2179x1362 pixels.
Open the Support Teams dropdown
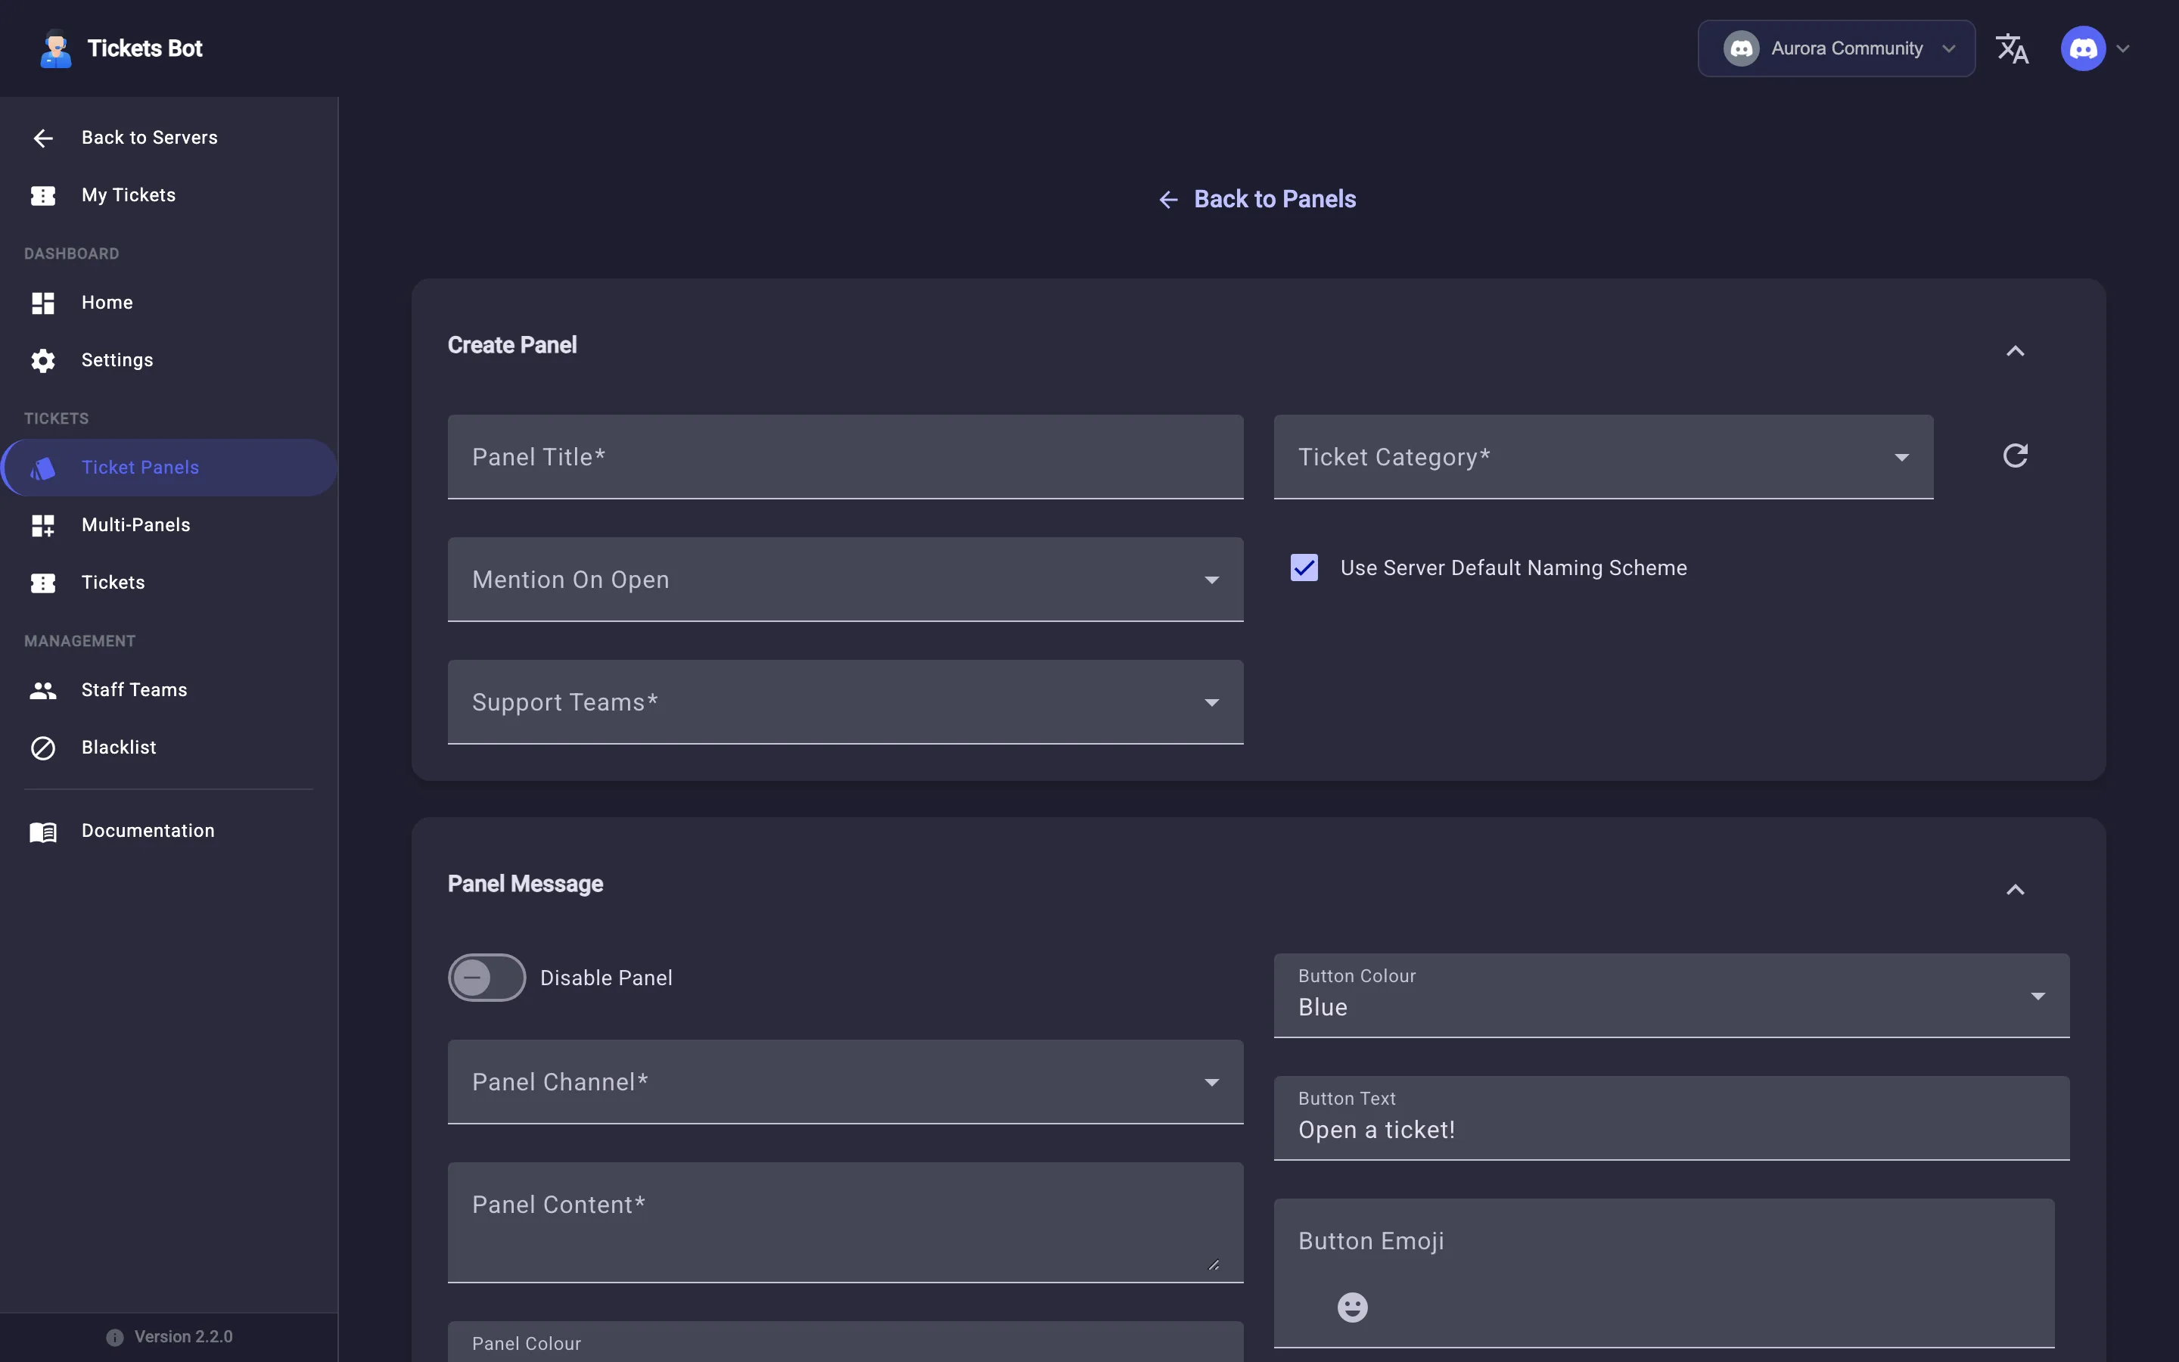[845, 701]
